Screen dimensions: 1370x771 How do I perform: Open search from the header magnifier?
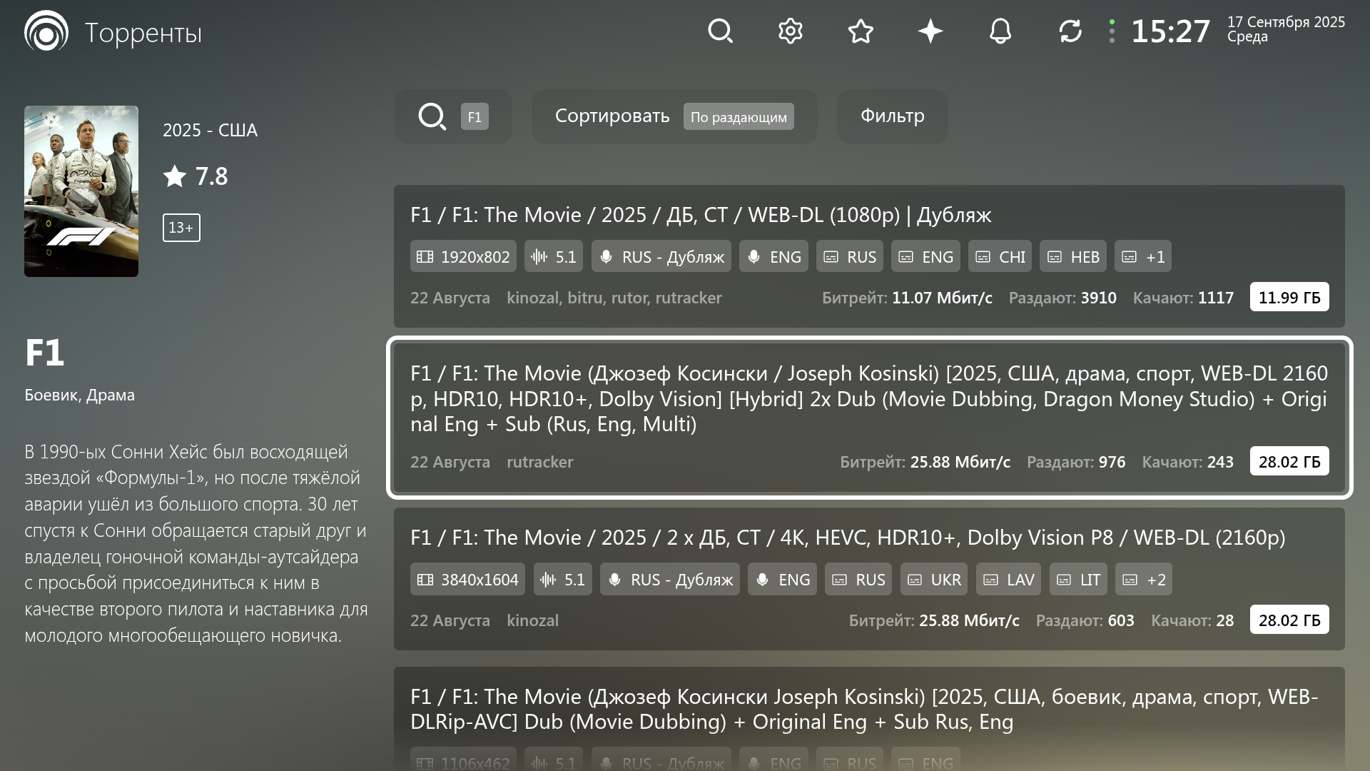(720, 31)
